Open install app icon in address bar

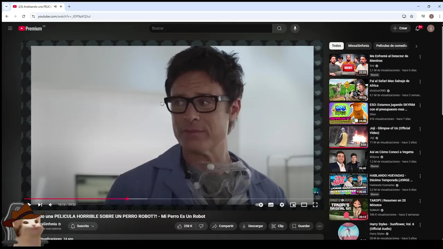coord(404,16)
